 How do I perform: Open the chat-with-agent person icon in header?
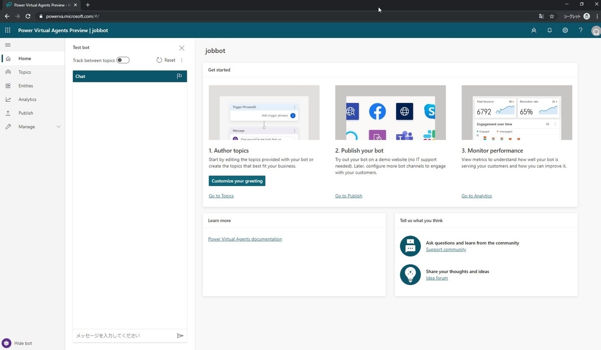click(534, 30)
